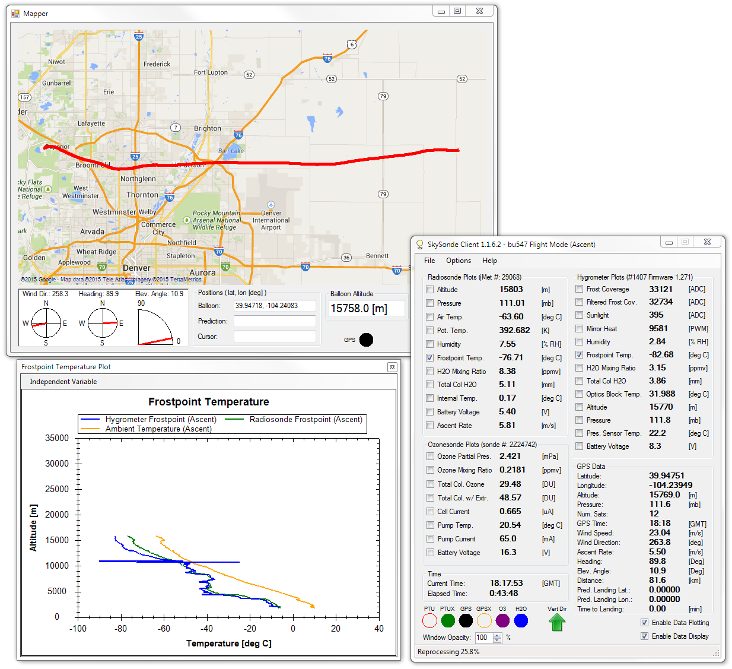The image size is (732, 669).
Task: Click the Ozone Mixing Ratio value 0.2181
Action: (x=513, y=470)
